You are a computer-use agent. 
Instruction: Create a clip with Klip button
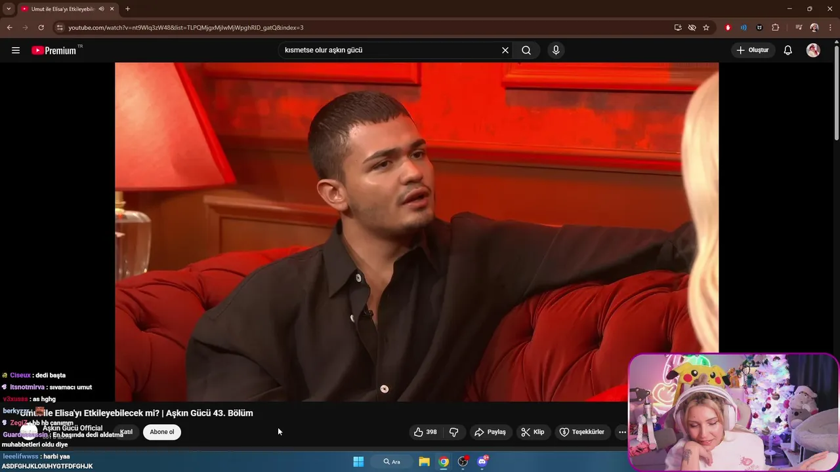pos(533,432)
